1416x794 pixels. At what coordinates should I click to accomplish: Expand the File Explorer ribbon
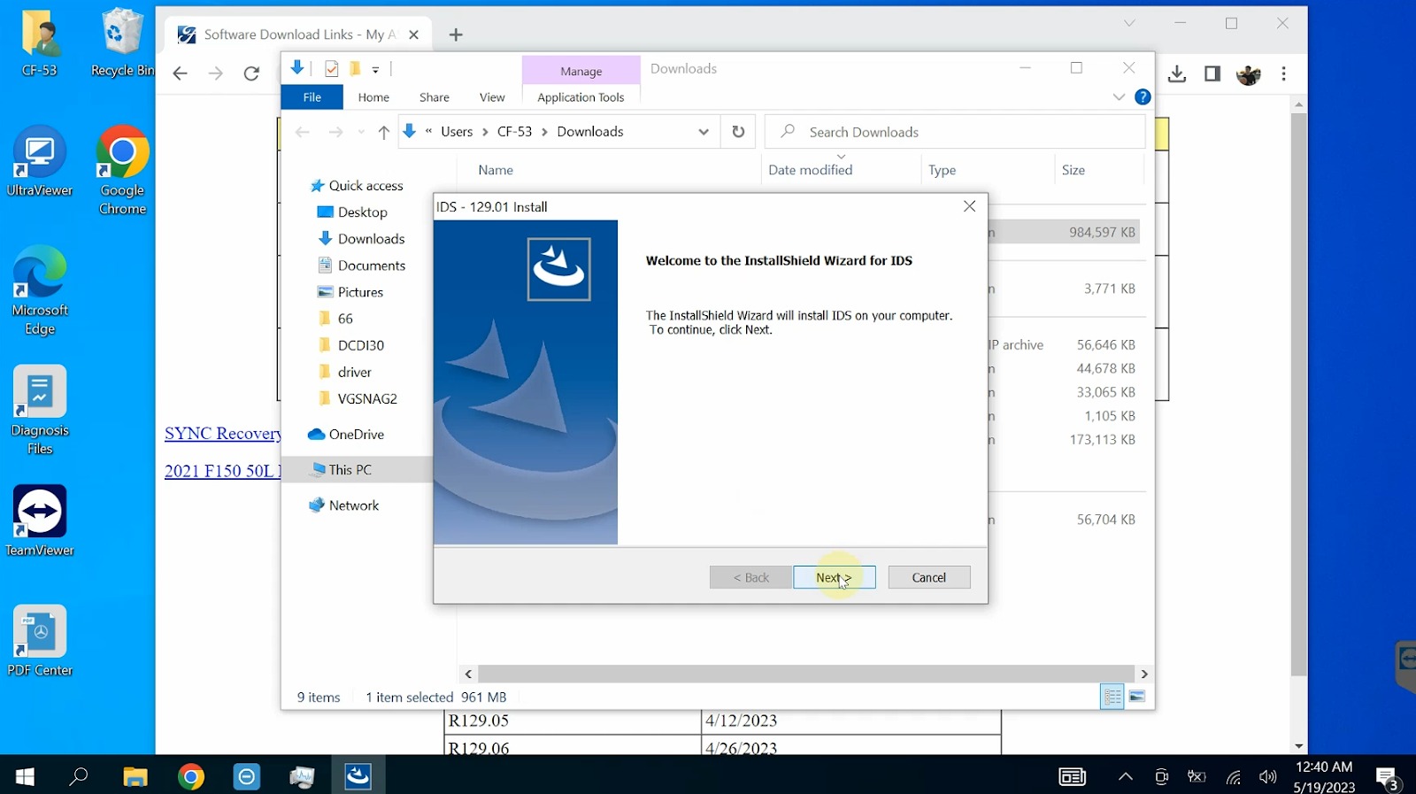tap(1119, 97)
